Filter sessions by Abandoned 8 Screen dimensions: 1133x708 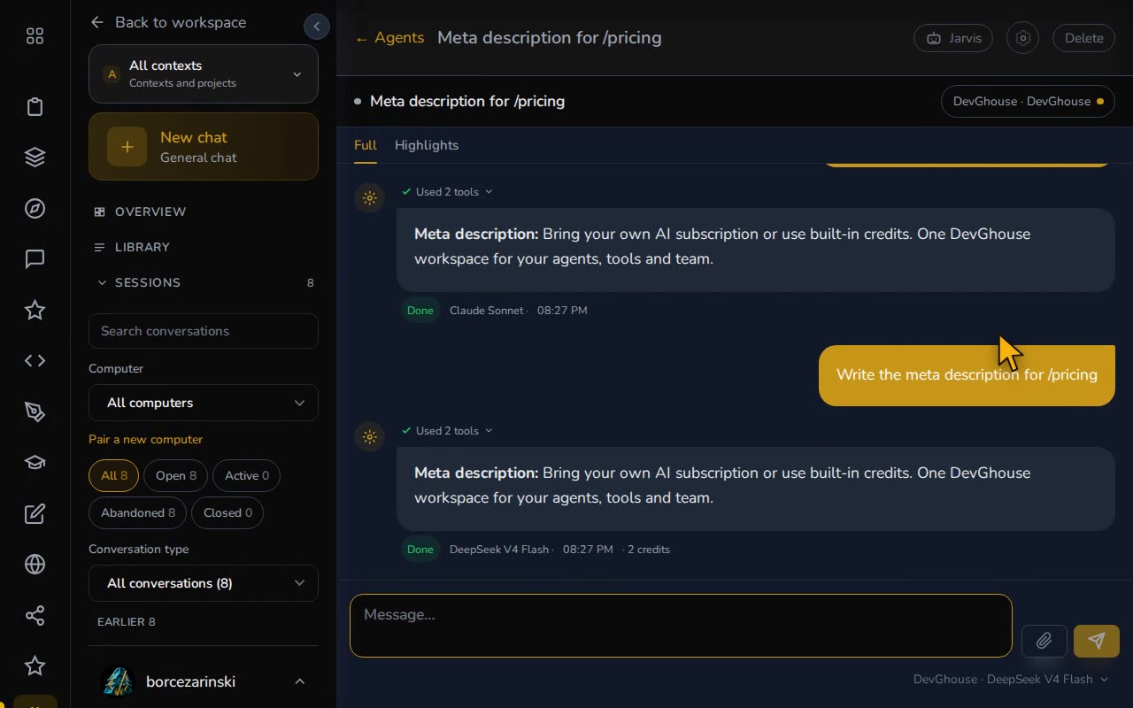pyautogui.click(x=137, y=512)
